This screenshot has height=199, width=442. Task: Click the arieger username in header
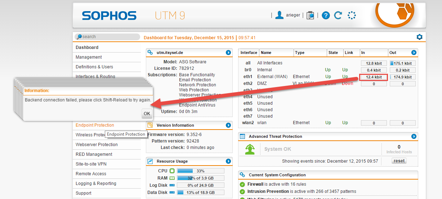[x=293, y=15]
